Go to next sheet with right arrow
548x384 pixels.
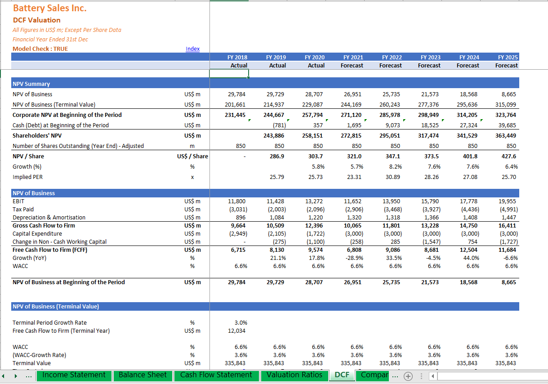[x=17, y=376]
